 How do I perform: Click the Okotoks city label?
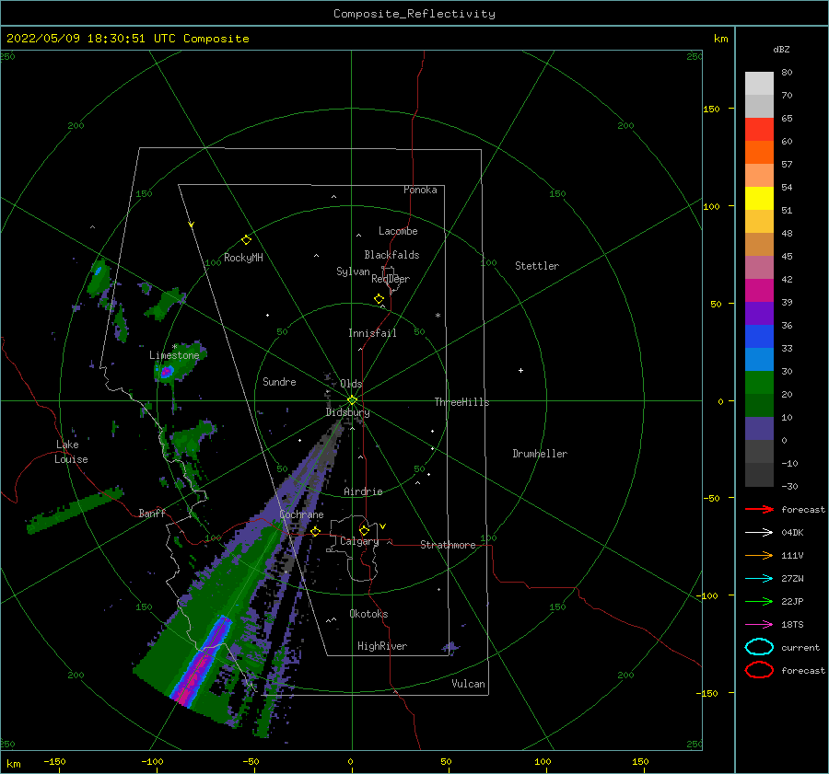click(368, 614)
